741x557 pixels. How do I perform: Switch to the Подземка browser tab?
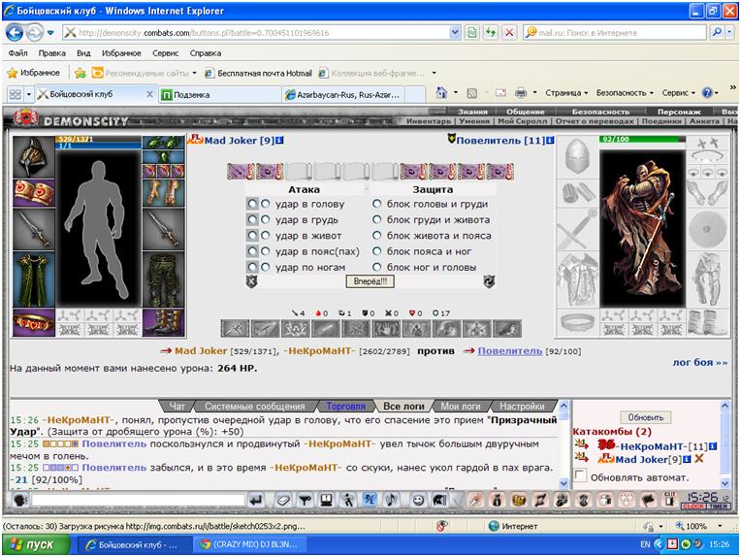[219, 94]
